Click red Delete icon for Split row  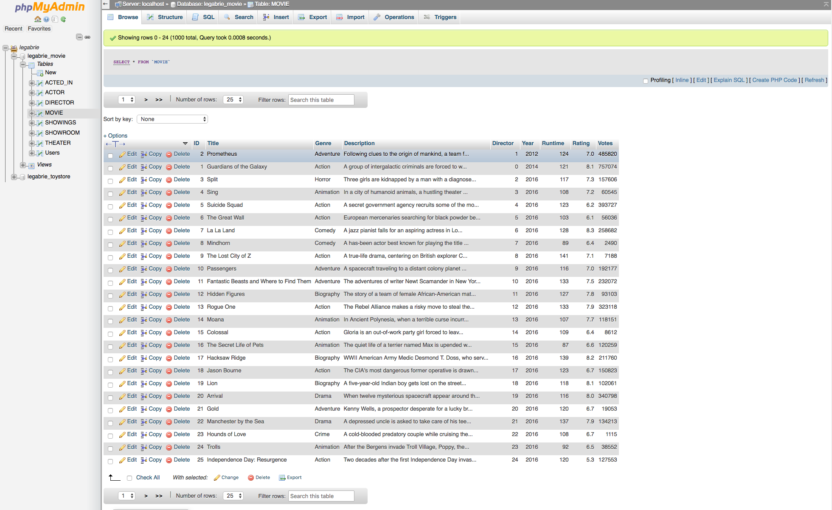tap(169, 180)
